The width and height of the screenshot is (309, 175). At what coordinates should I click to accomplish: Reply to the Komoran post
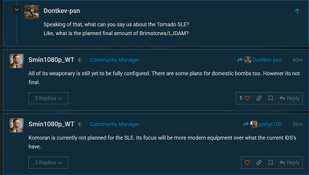(290, 163)
